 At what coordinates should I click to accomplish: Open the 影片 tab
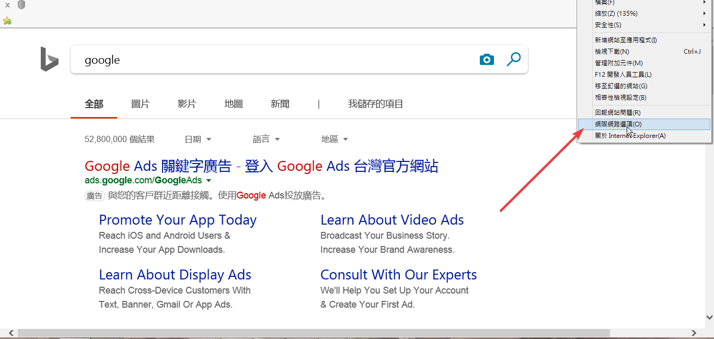[x=187, y=104]
